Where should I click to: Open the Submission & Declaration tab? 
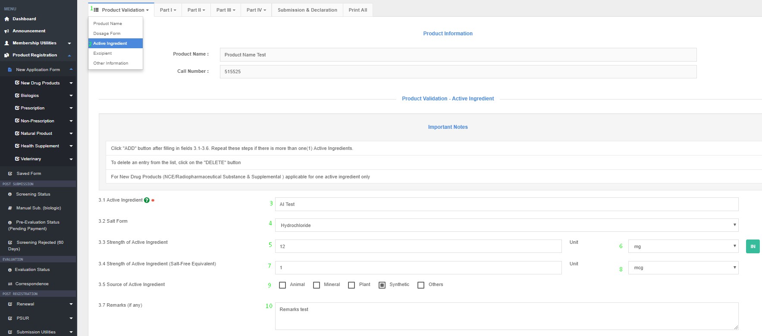(x=307, y=10)
